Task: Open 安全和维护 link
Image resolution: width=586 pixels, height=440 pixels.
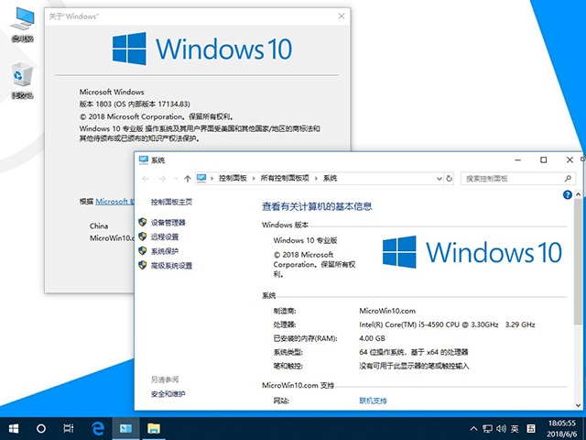Action: click(x=168, y=394)
